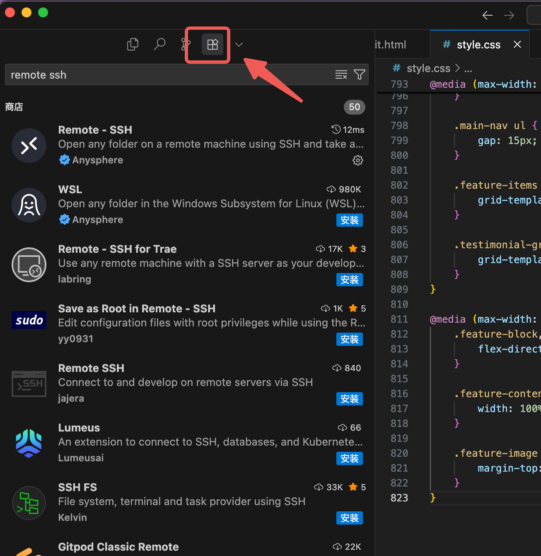Click the 12ms activation time for Remote - SSH

(348, 130)
